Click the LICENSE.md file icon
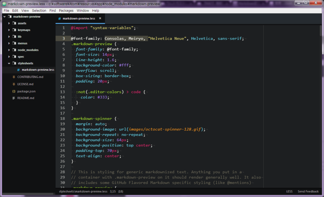Image resolution: width=324 pixels, height=197 pixels. click(x=14, y=84)
